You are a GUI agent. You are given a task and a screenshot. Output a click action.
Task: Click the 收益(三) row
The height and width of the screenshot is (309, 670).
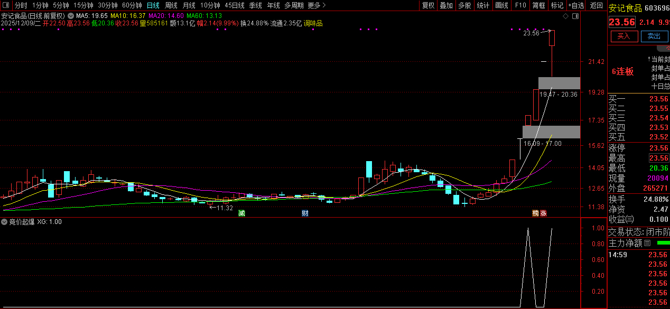(x=639, y=219)
